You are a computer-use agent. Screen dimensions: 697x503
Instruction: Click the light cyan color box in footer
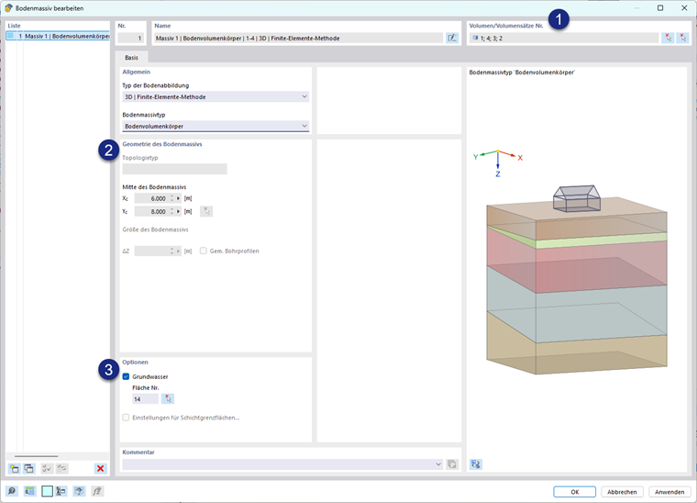(47, 491)
